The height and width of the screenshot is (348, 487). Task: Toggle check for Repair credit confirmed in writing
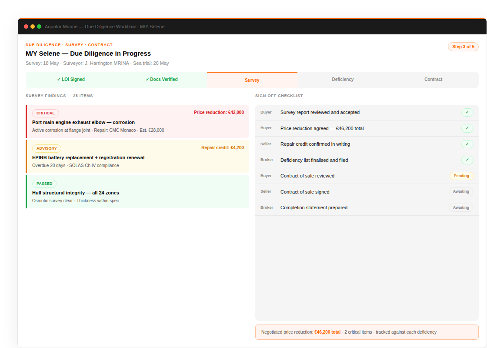(x=467, y=144)
